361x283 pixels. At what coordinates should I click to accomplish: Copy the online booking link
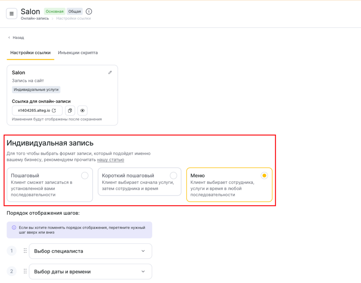[x=70, y=111]
